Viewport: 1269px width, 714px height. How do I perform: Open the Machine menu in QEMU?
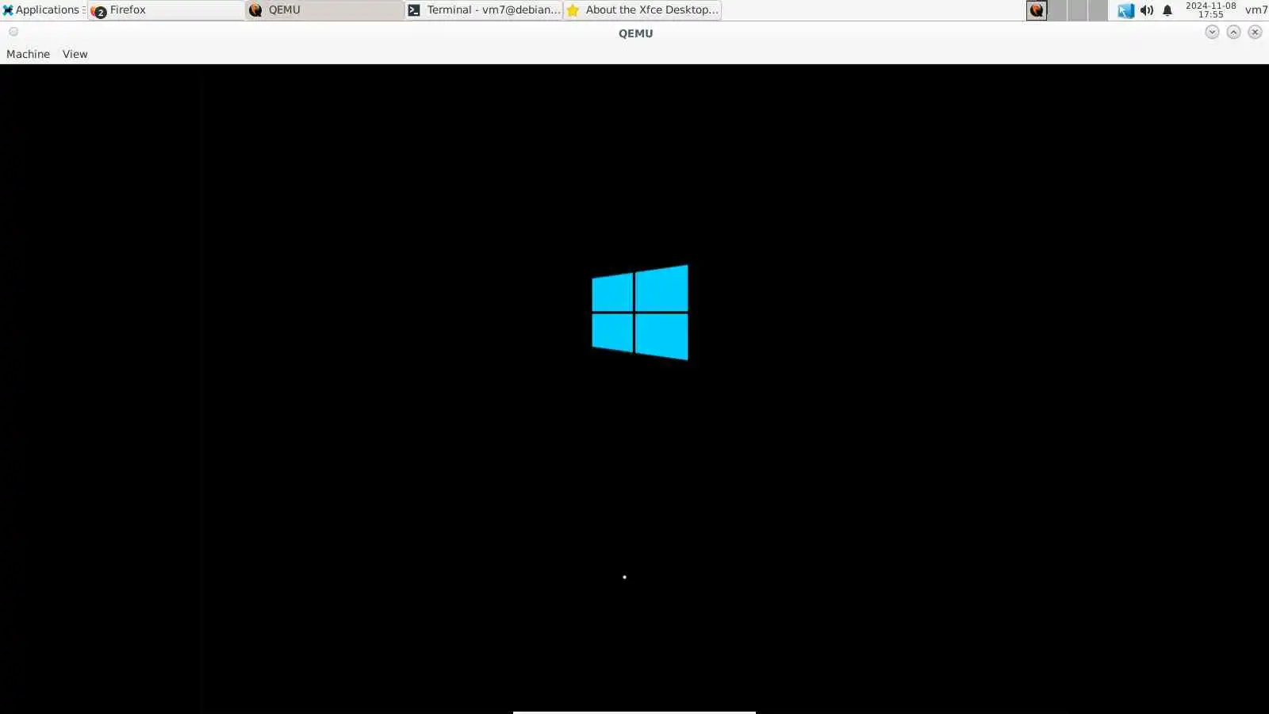click(28, 54)
